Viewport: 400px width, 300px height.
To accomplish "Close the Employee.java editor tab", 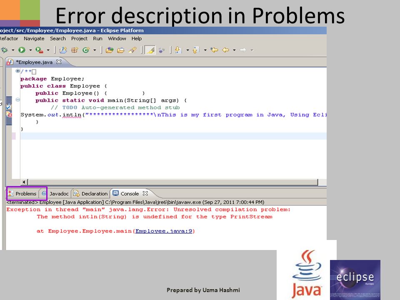I will click(x=59, y=62).
